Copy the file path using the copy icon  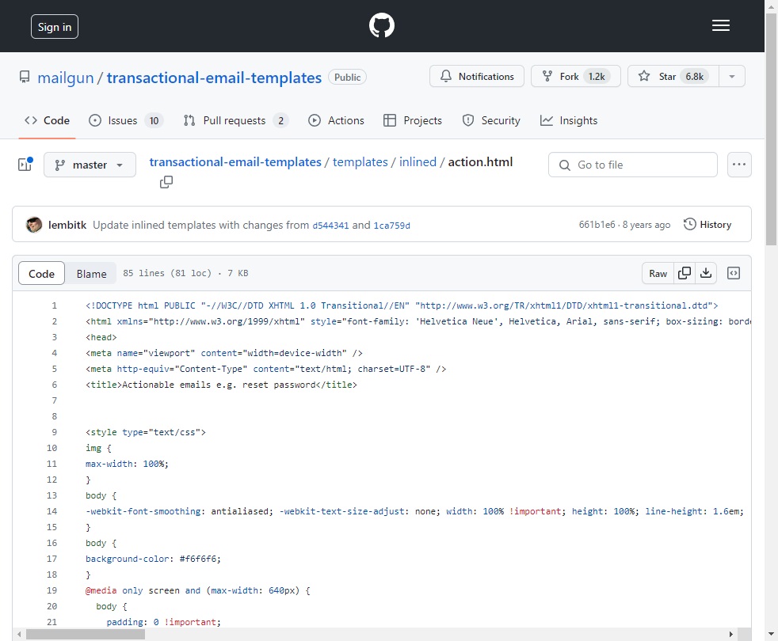[166, 182]
